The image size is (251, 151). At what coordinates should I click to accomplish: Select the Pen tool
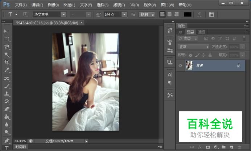[7, 140]
